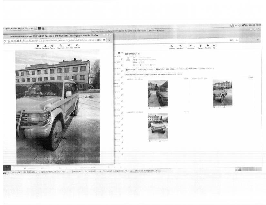
Task: Print the image using the Печать icon
Action: pyautogui.click(x=52, y=46)
